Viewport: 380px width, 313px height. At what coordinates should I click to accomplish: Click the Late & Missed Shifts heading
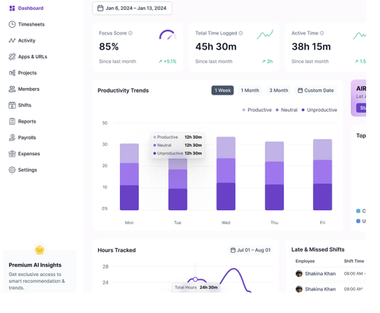point(318,249)
